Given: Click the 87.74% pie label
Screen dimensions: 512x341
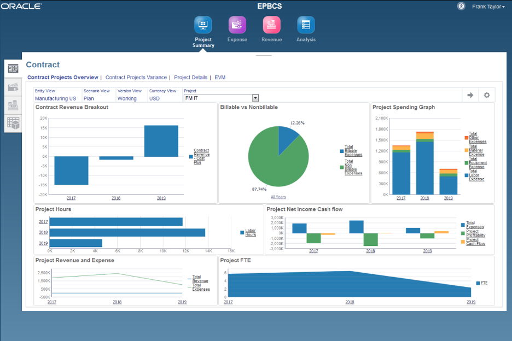Looking at the screenshot, I should pos(259,189).
